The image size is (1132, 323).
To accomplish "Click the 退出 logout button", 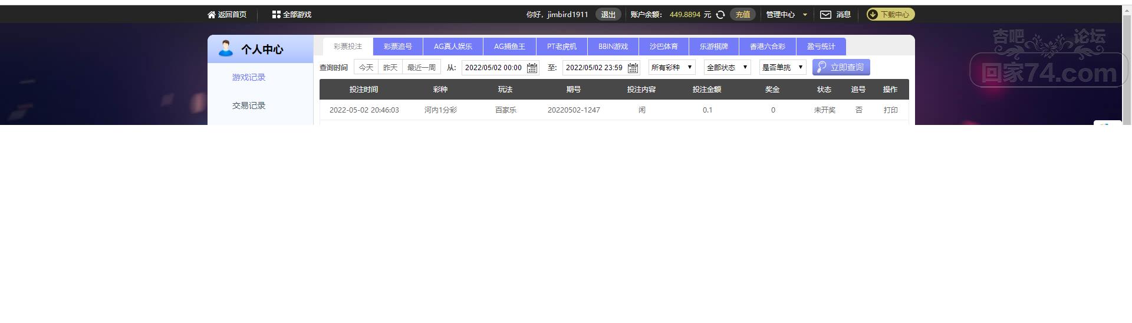I will (x=608, y=15).
